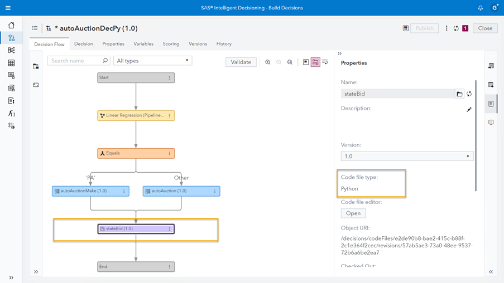Screen dimensions: 504x283
Task: Toggle the overview map square icon
Action: point(306,62)
